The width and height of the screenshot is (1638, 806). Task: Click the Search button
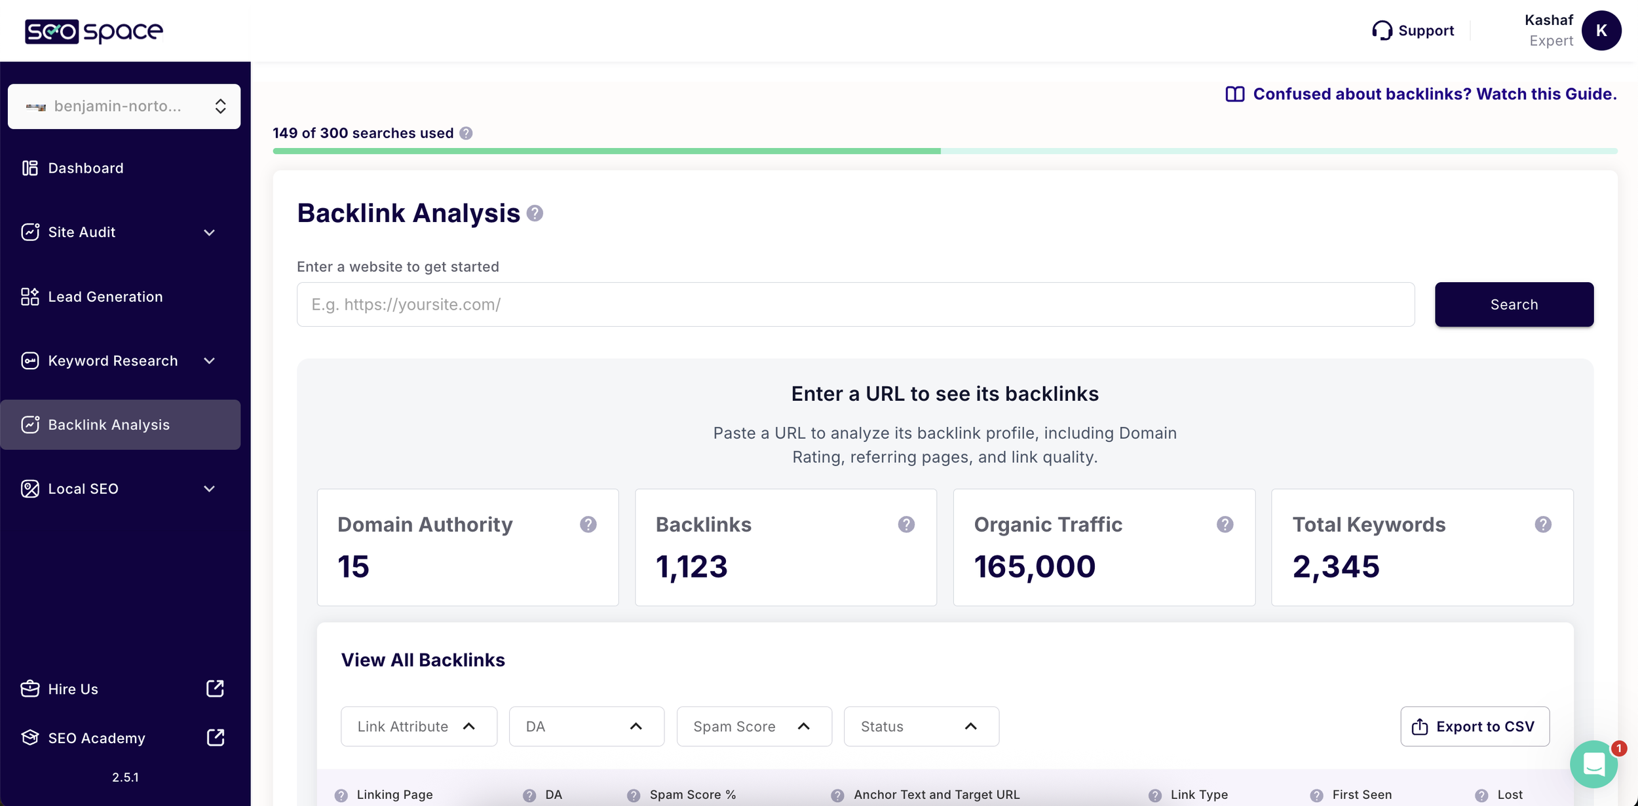click(1514, 304)
